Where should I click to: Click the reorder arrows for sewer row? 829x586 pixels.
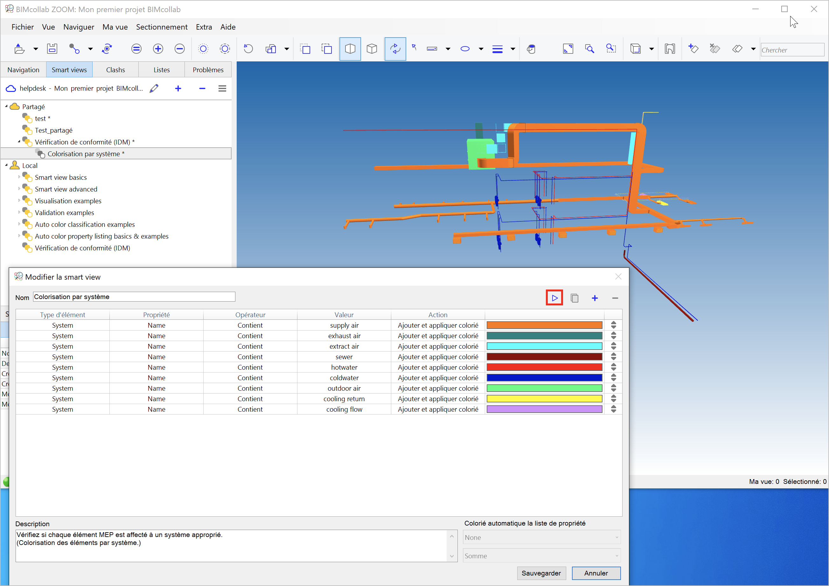613,357
